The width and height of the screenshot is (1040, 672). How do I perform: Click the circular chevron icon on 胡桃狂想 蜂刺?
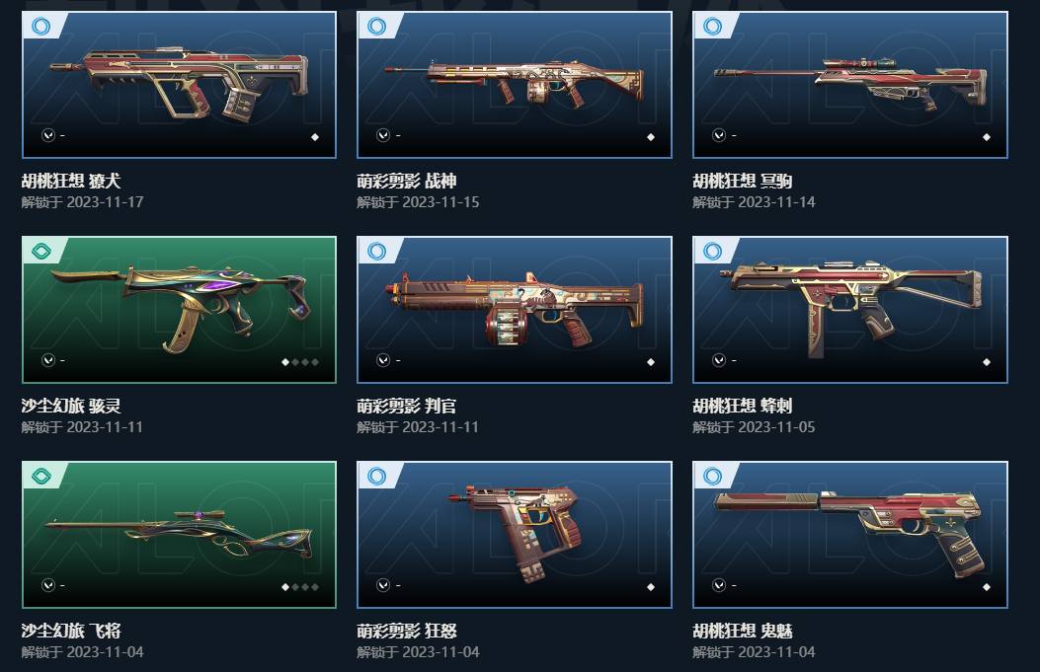point(719,360)
